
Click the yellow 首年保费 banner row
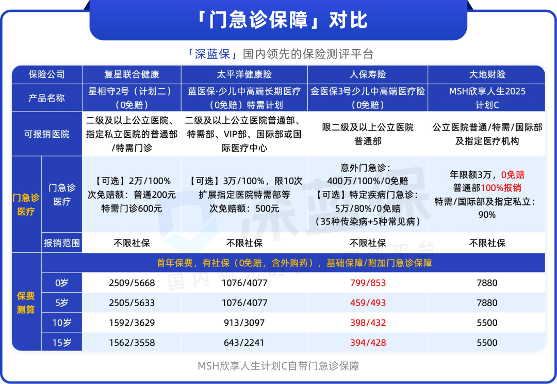point(293,263)
